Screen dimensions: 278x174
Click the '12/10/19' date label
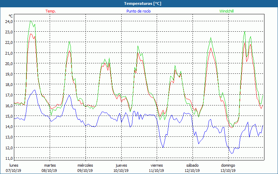pyautogui.click(x=193, y=171)
